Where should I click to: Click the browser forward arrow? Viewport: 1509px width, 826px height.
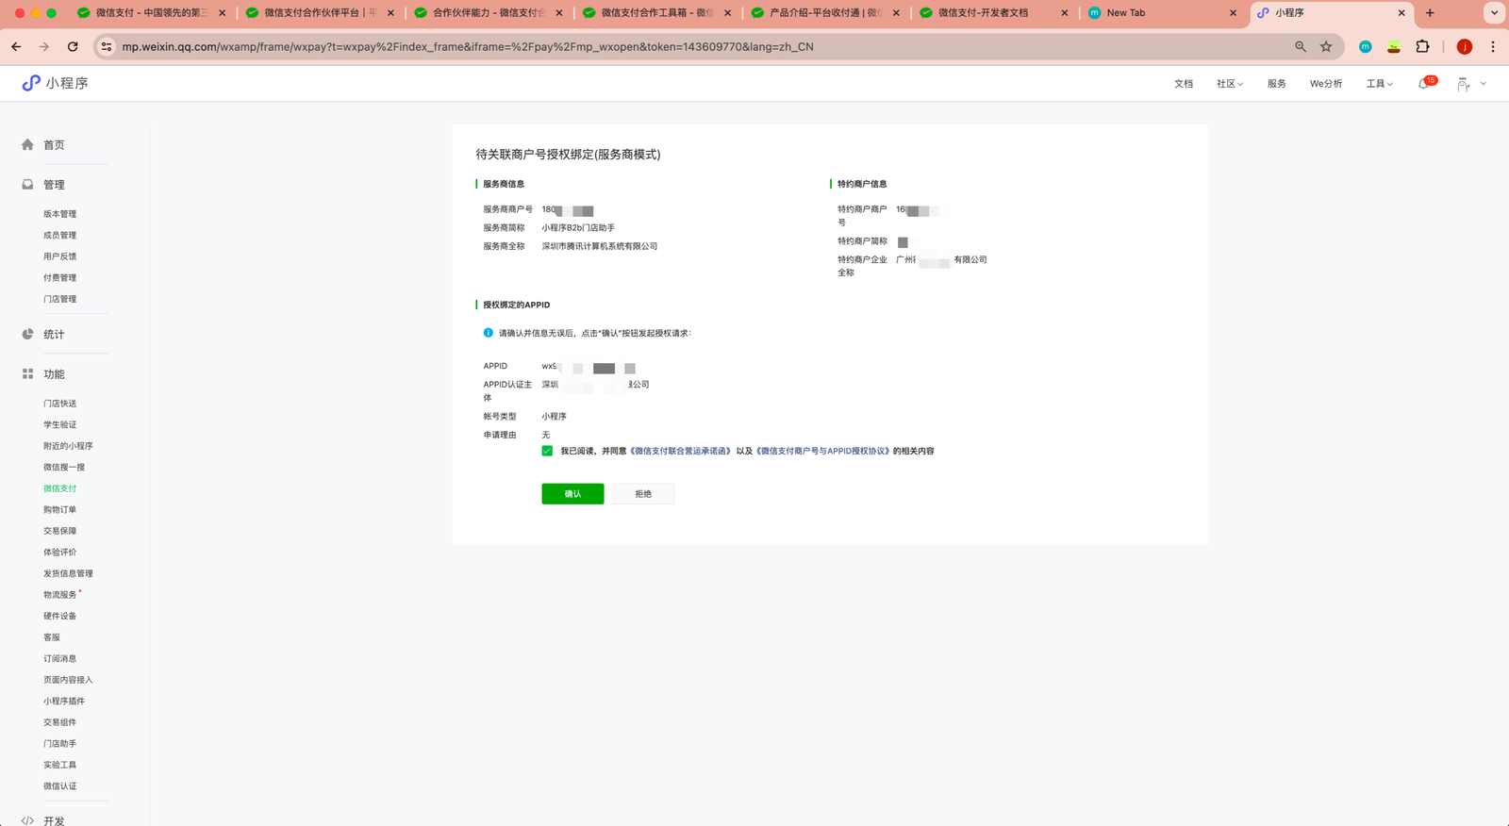click(x=43, y=46)
